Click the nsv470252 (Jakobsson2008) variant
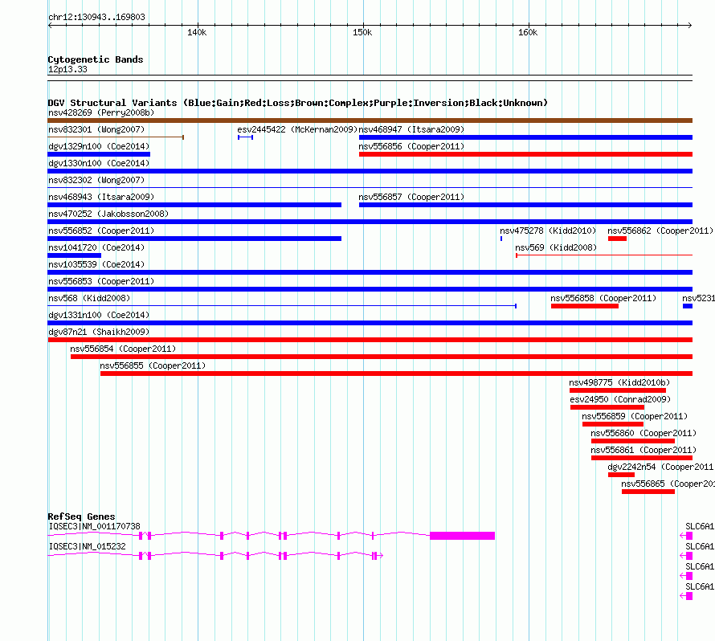715x641 pixels. coord(370,222)
